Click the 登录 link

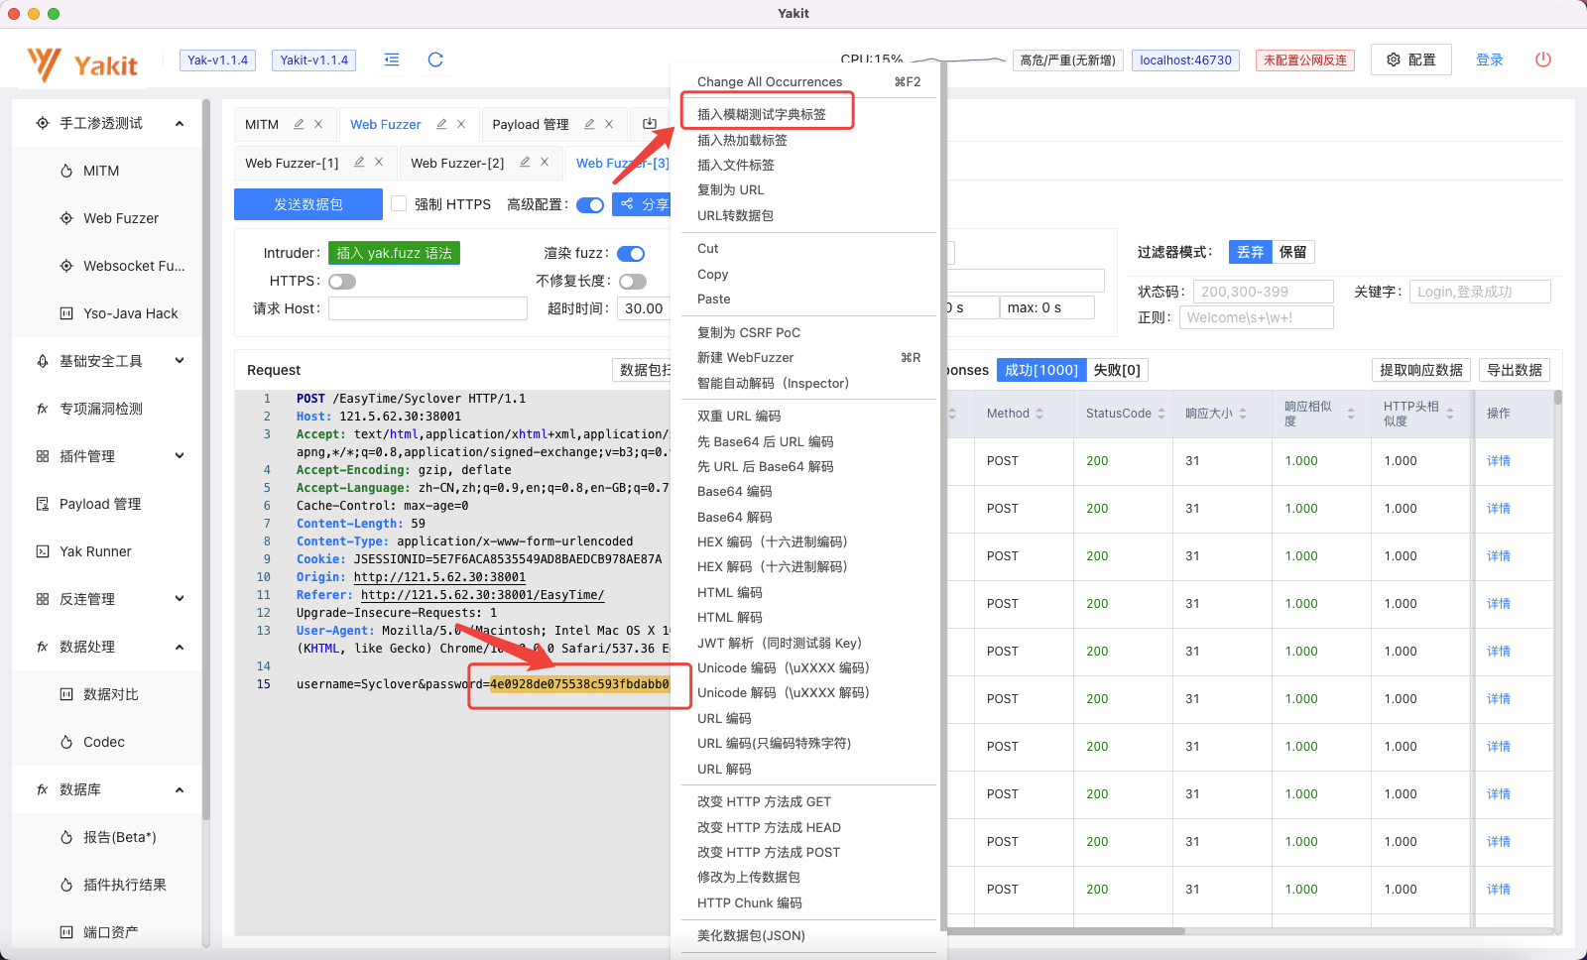[x=1490, y=60]
